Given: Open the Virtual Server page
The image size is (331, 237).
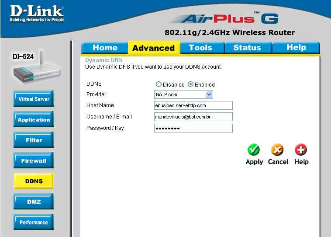Looking at the screenshot, I should coord(34,99).
